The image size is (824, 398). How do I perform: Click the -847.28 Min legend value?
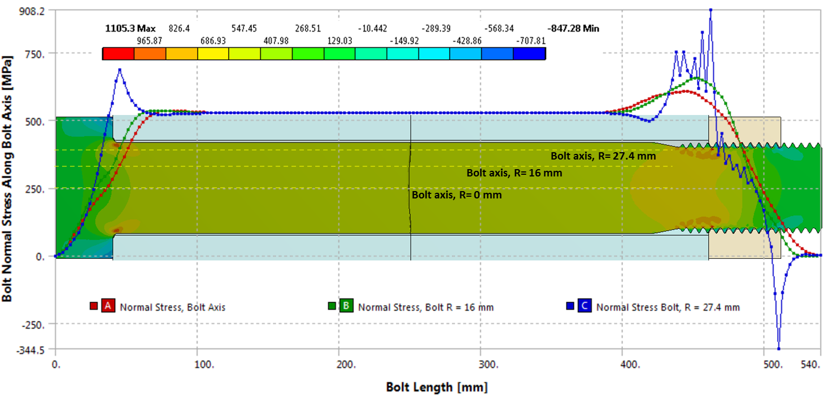pos(573,28)
